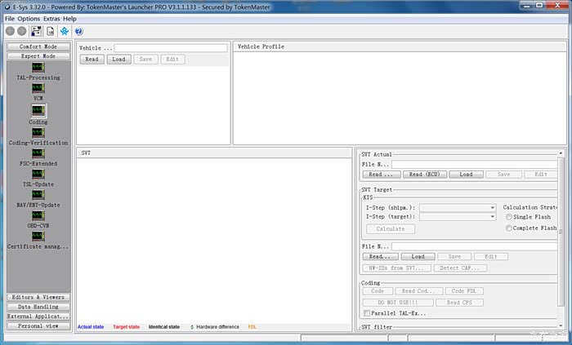Screen dimensions: 572x345
Task: Click the Vehicle order file name field
Action: click(x=171, y=48)
